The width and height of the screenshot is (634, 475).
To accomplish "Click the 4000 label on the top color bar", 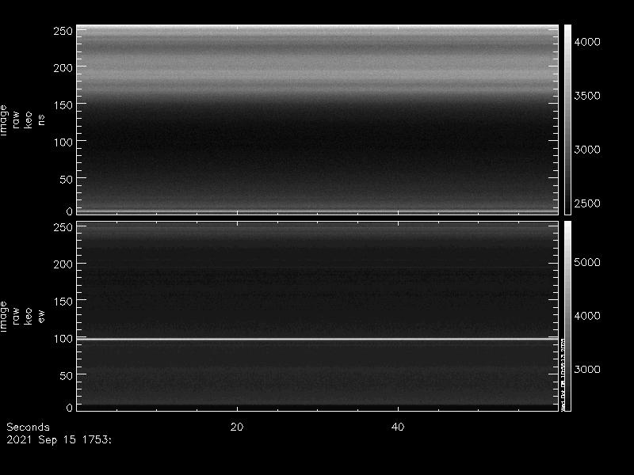I will pos(590,41).
